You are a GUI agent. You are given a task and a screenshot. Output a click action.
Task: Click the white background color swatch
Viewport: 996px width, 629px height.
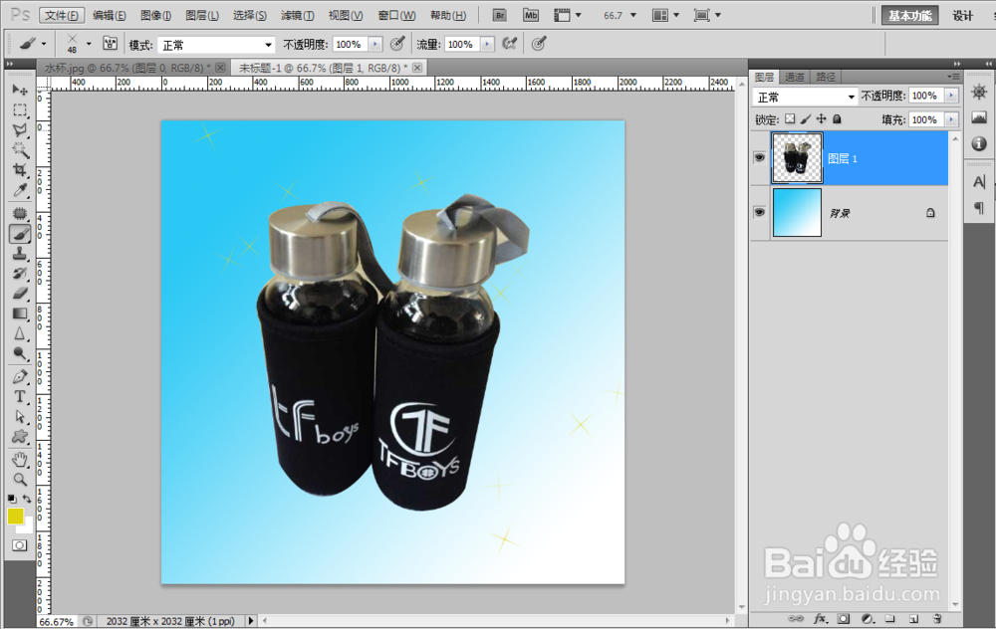click(x=28, y=526)
